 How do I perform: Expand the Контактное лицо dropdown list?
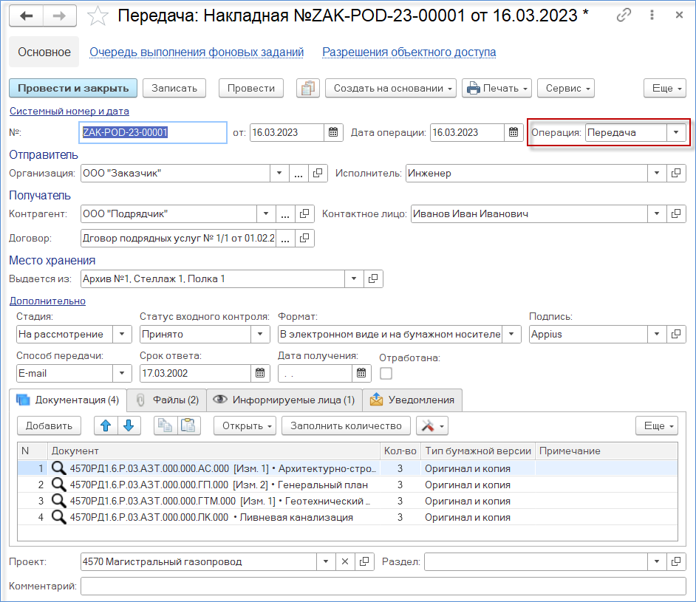[657, 213]
